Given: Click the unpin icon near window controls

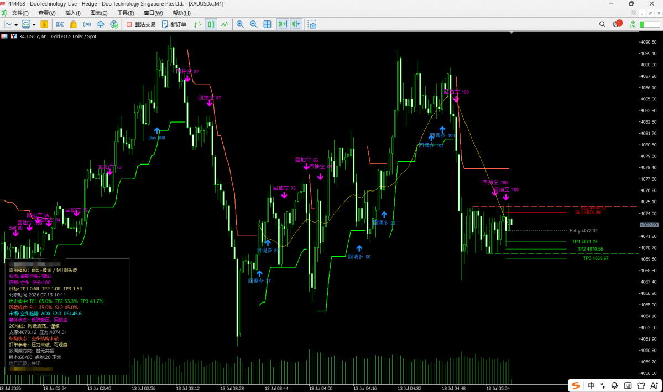Looking at the screenshot, I should [x=633, y=13].
